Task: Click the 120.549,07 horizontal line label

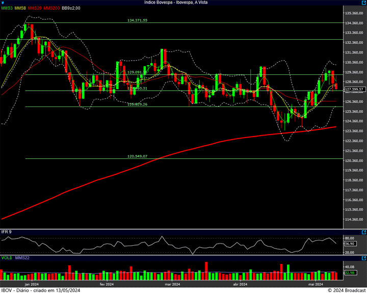Action: point(137,156)
